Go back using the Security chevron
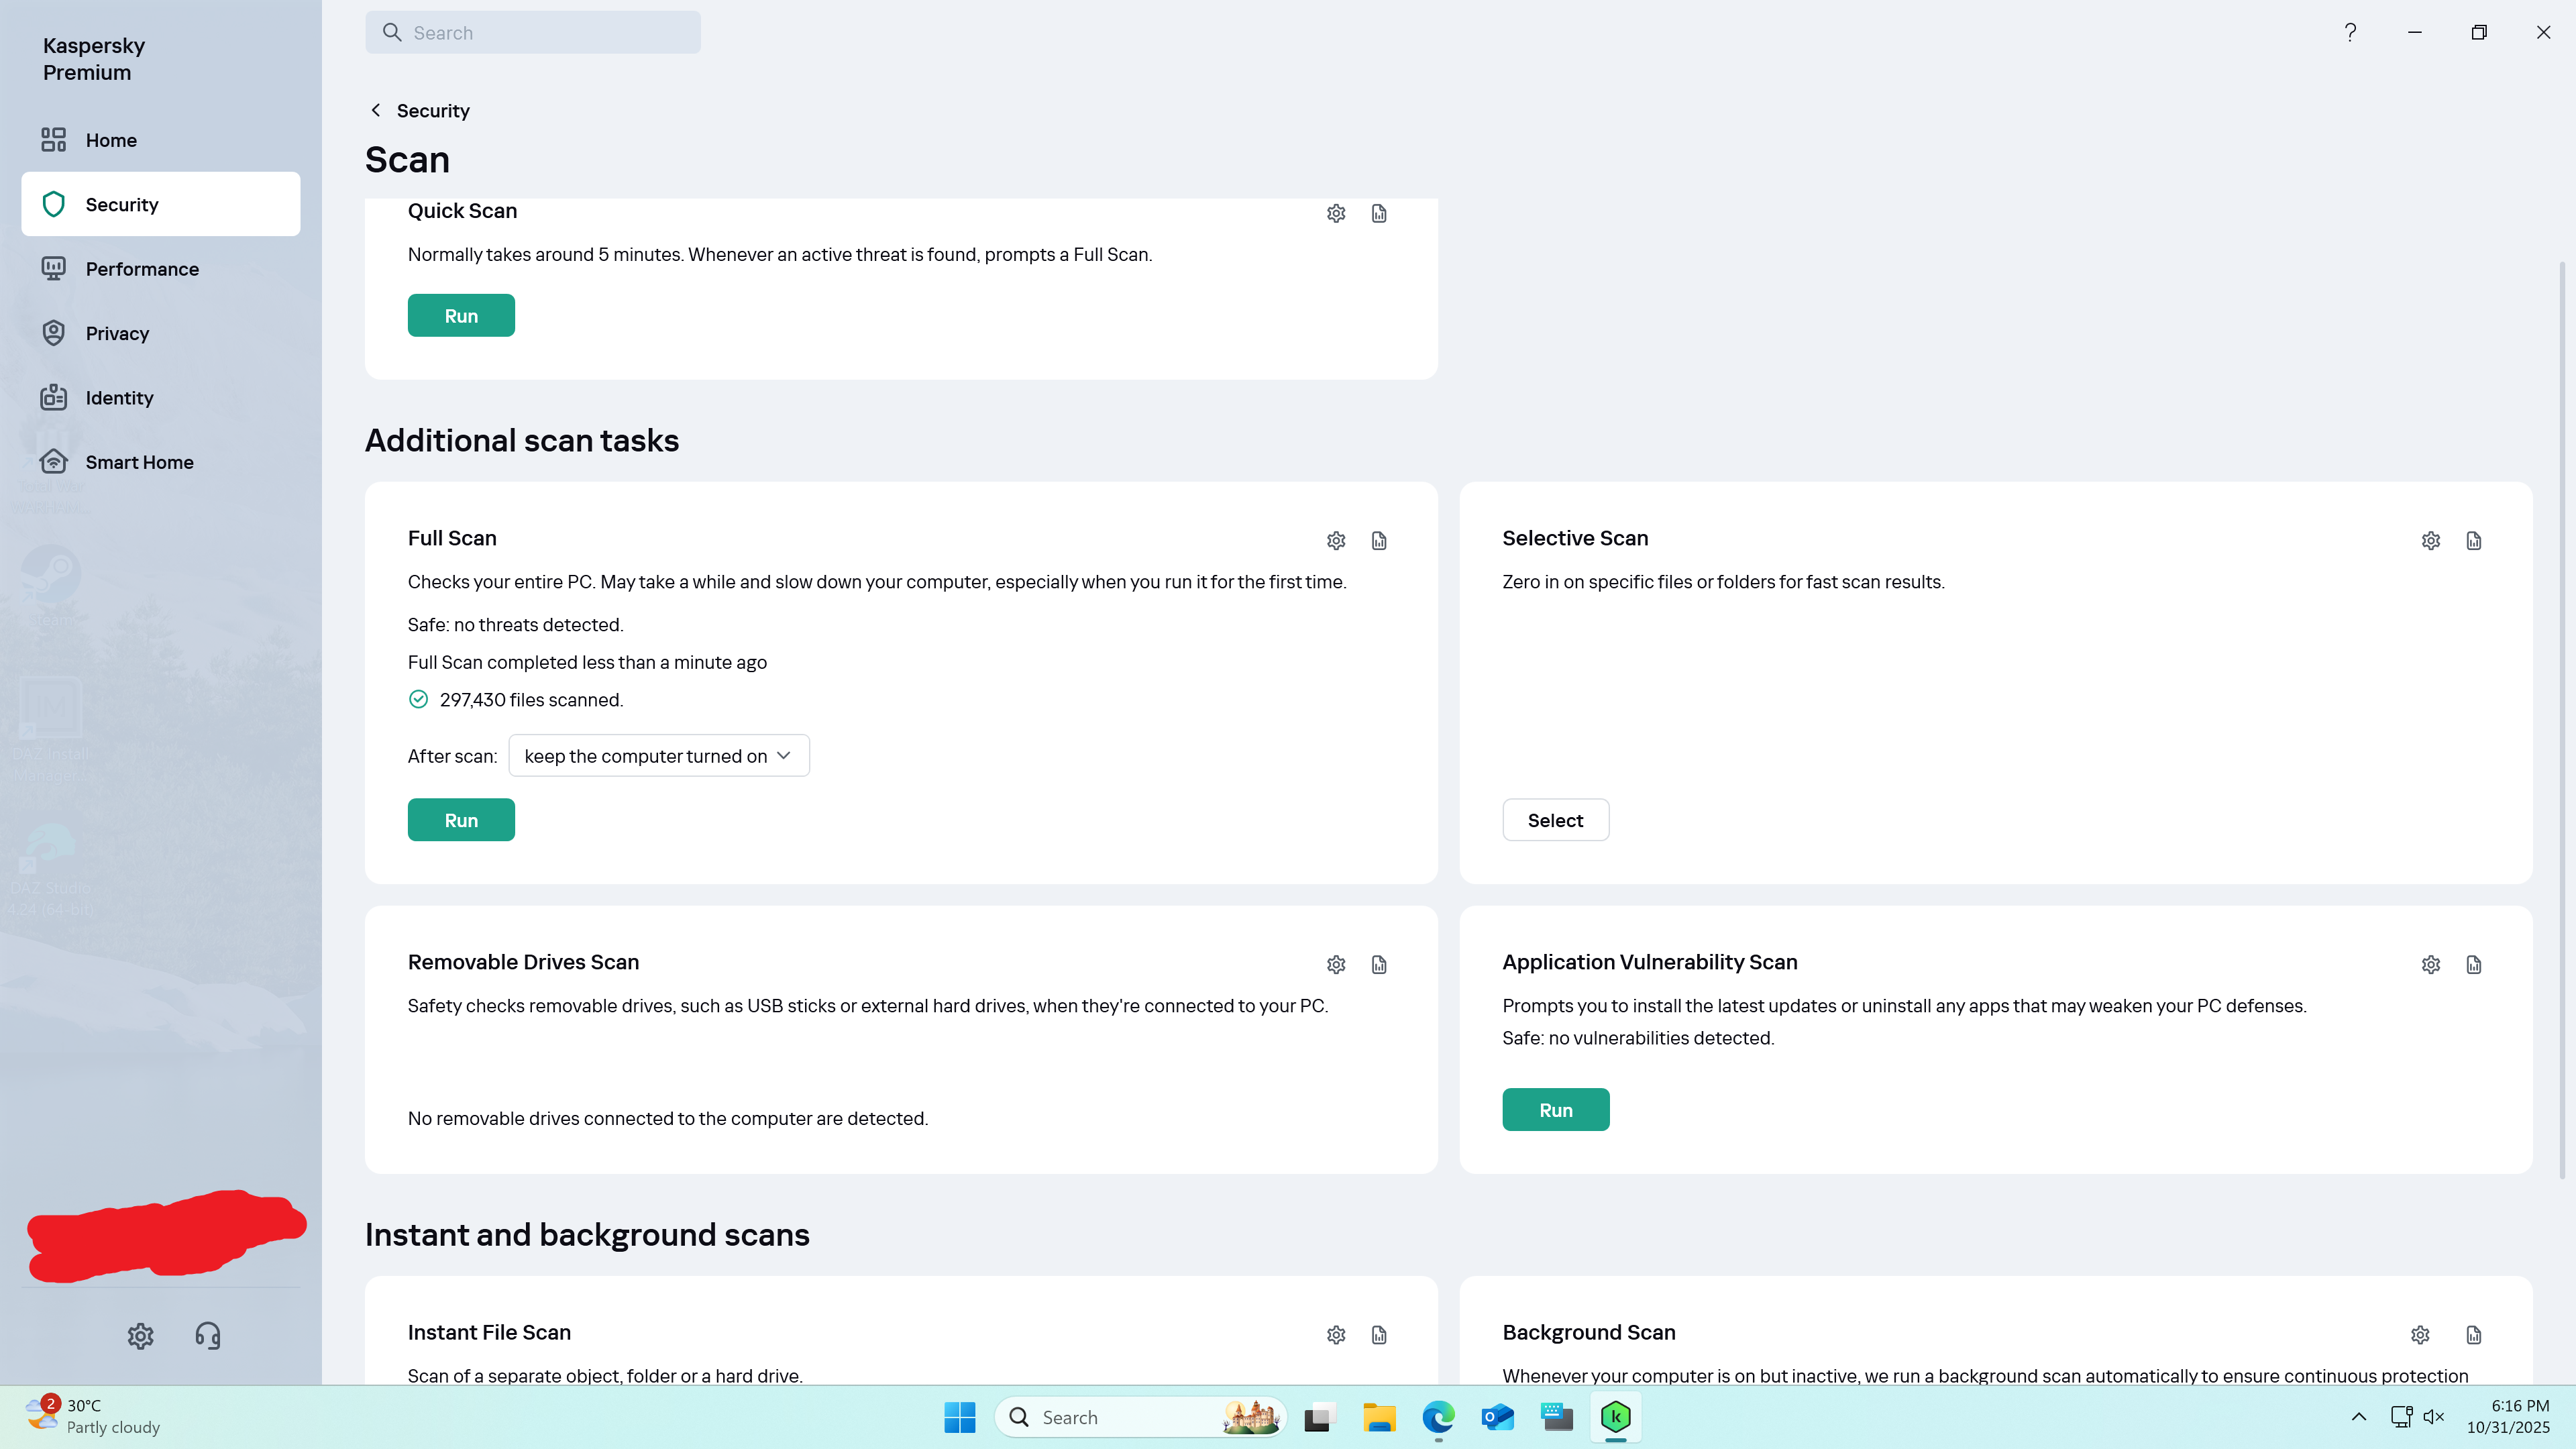 pyautogui.click(x=376, y=110)
